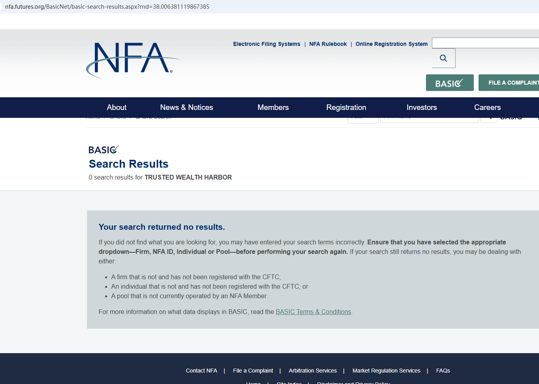Click bullet 'A pool that is not currently operated'
539x384 pixels.
(189, 296)
